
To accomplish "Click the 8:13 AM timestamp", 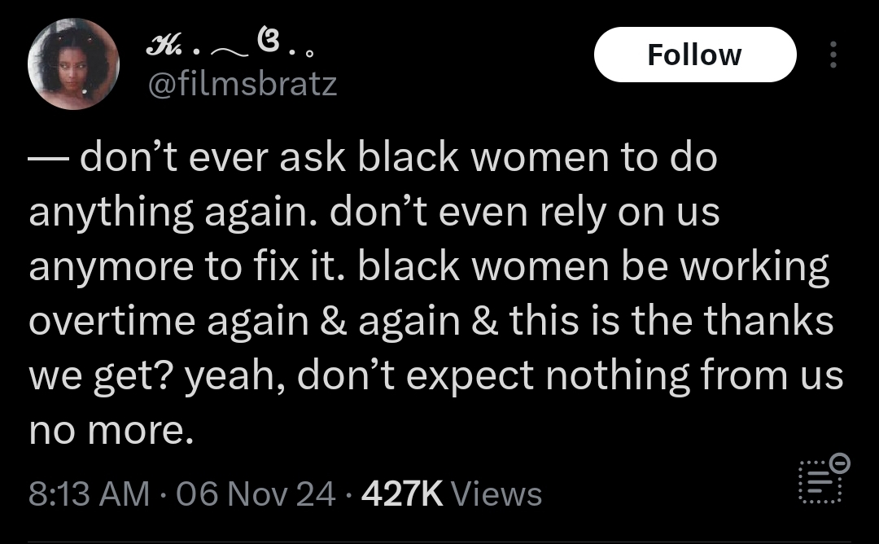I will (90, 494).
